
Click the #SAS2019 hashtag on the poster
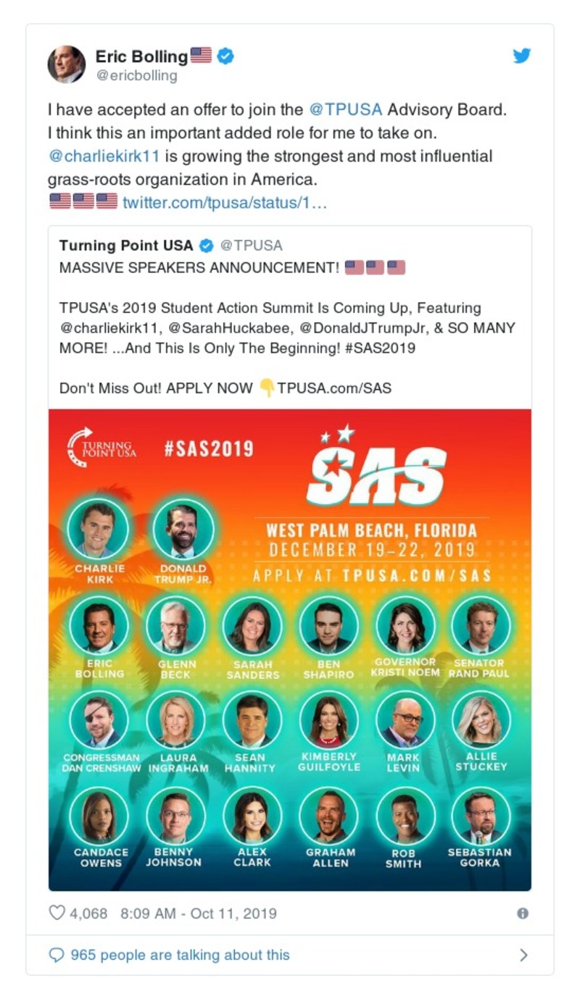click(x=209, y=448)
